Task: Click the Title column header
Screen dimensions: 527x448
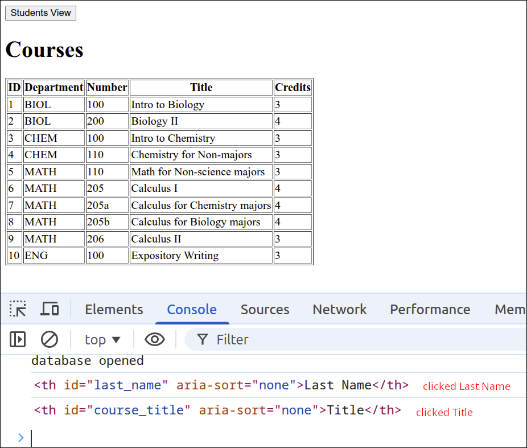Action: coord(201,87)
